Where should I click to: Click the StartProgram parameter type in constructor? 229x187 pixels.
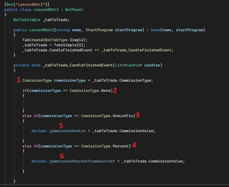[99, 30]
